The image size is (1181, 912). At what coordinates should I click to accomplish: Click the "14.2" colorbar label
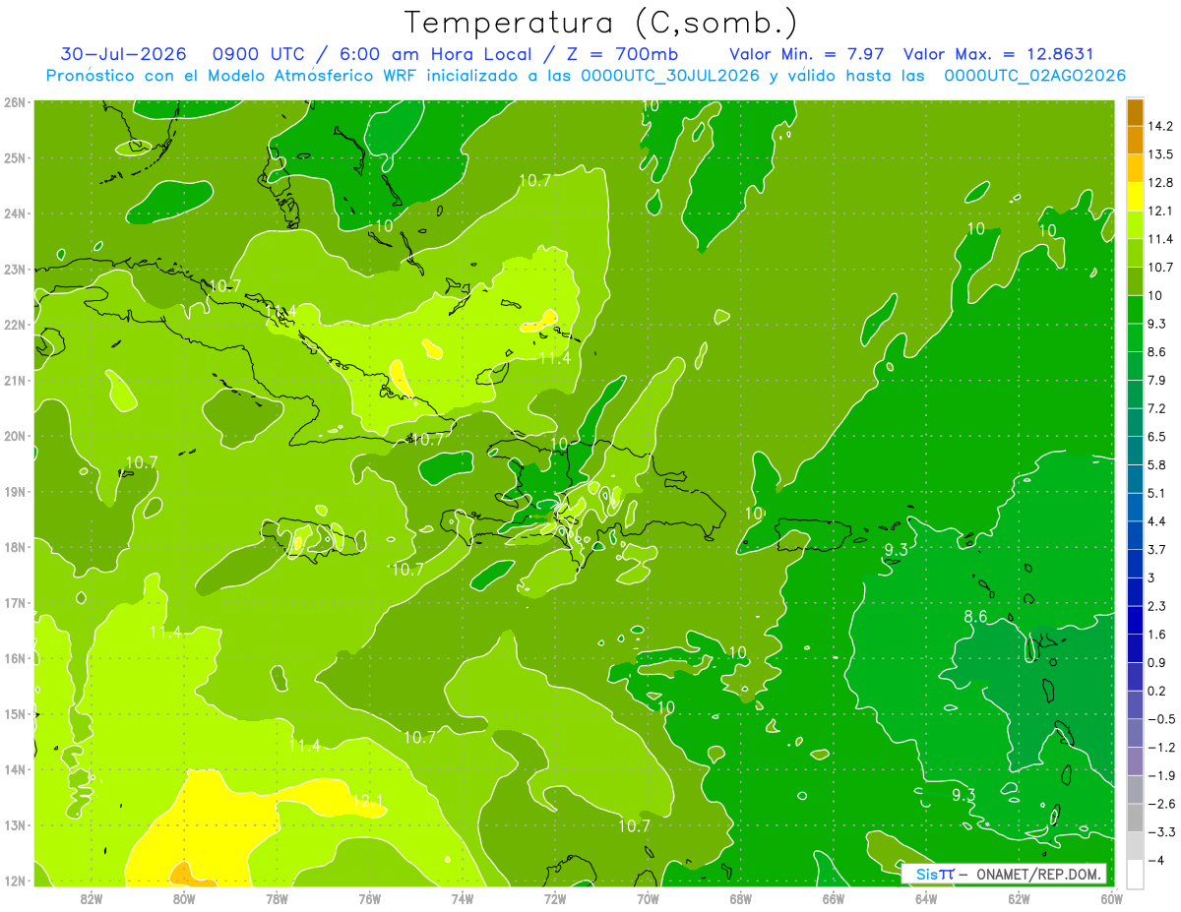tap(1161, 126)
